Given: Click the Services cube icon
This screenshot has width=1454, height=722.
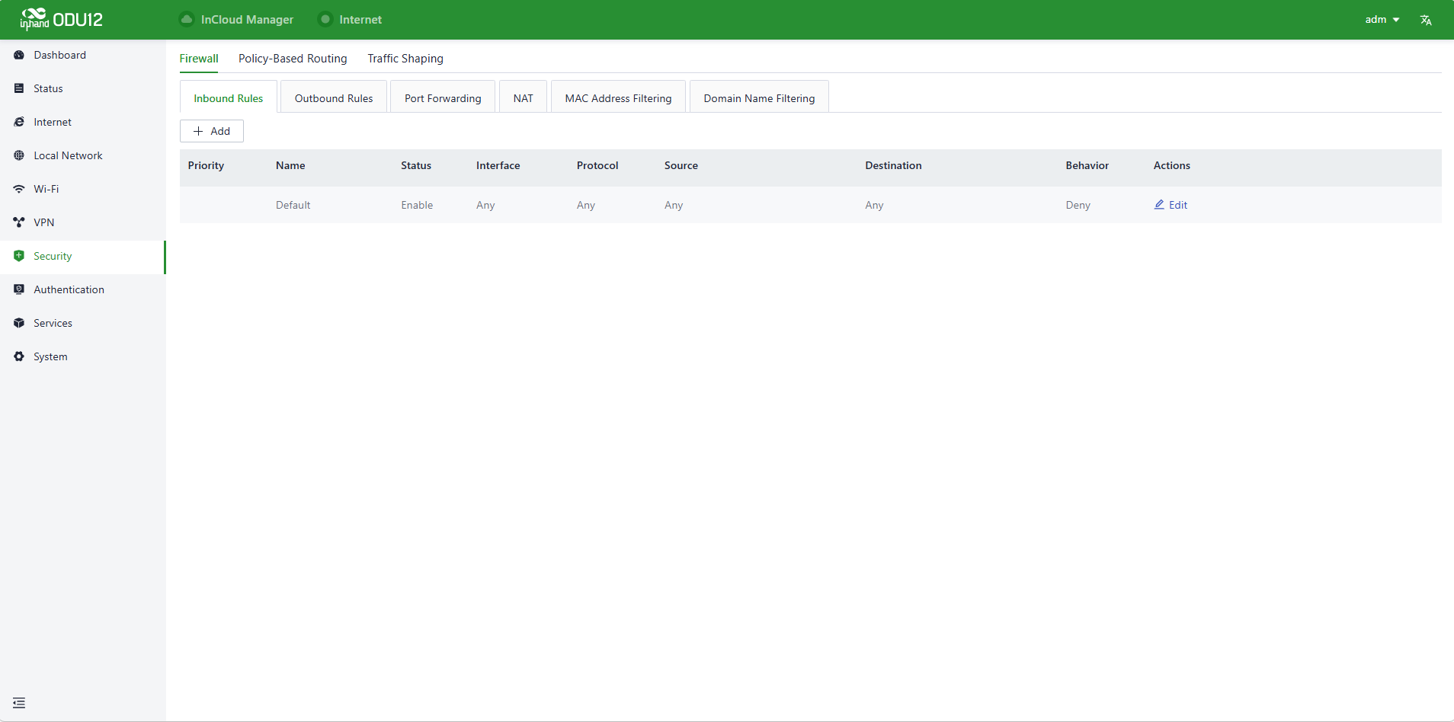Looking at the screenshot, I should click(19, 323).
